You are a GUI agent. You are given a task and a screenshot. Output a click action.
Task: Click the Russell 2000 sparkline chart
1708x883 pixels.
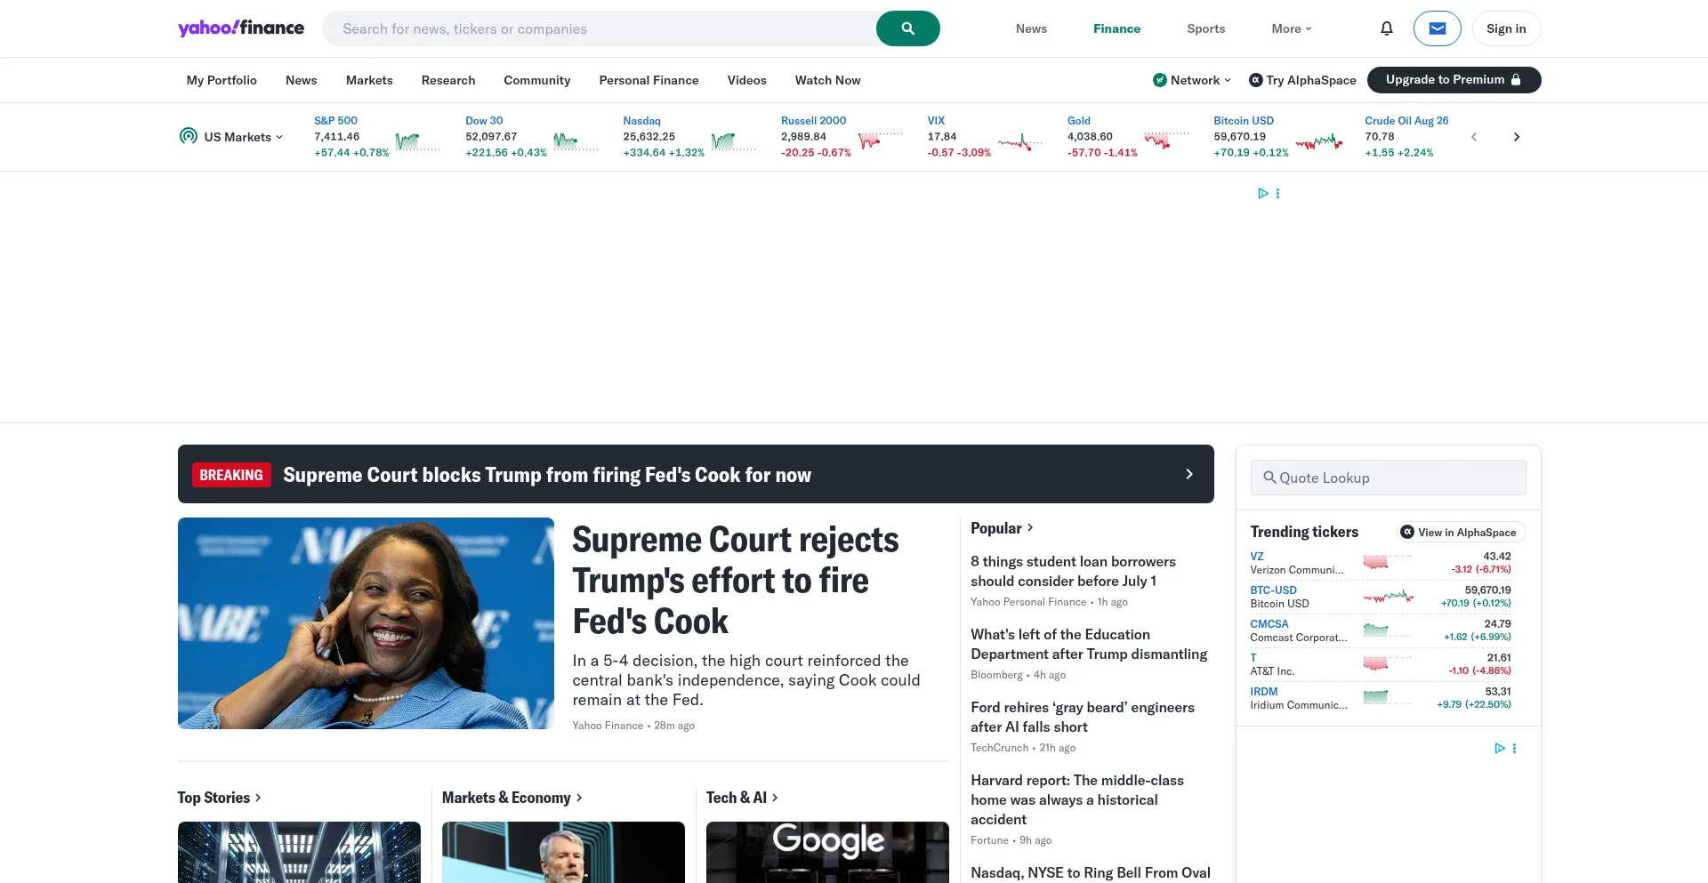coord(880,141)
